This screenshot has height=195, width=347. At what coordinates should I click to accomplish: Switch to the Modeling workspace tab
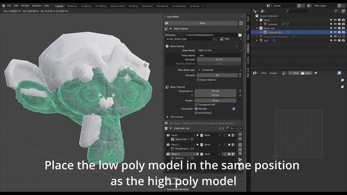[x=72, y=6]
